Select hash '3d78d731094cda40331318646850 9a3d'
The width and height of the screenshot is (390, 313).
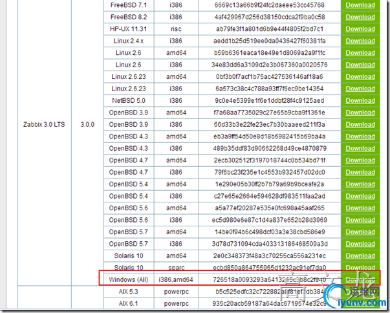tap(269, 244)
